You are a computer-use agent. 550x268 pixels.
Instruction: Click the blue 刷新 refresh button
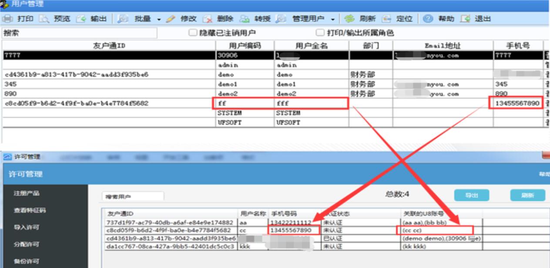527,195
